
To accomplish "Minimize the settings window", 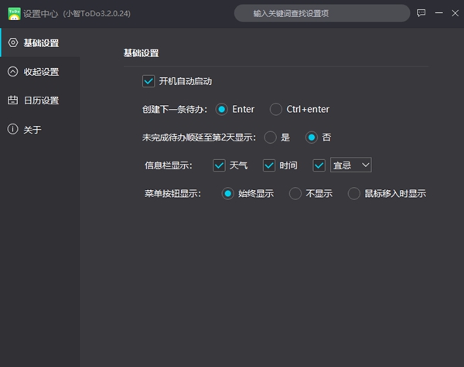I will [440, 13].
